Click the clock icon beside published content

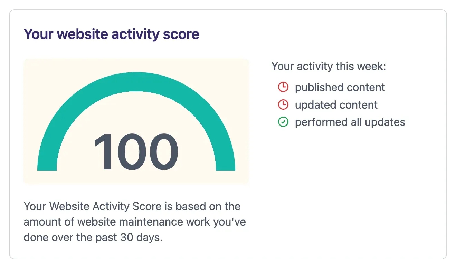coord(283,87)
